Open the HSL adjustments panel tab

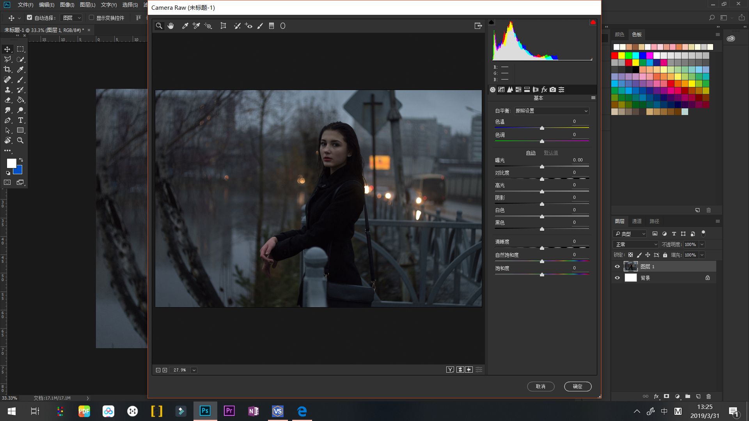518,90
